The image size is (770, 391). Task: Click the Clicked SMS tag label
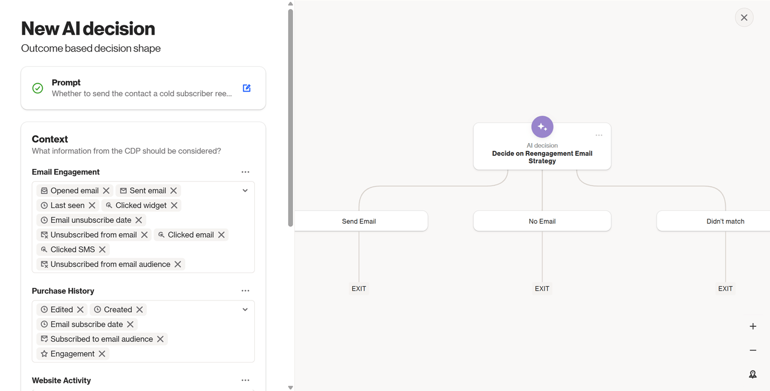click(x=73, y=249)
